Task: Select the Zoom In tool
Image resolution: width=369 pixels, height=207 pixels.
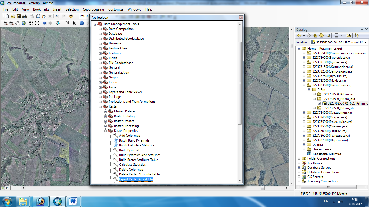Action: pos(5,23)
